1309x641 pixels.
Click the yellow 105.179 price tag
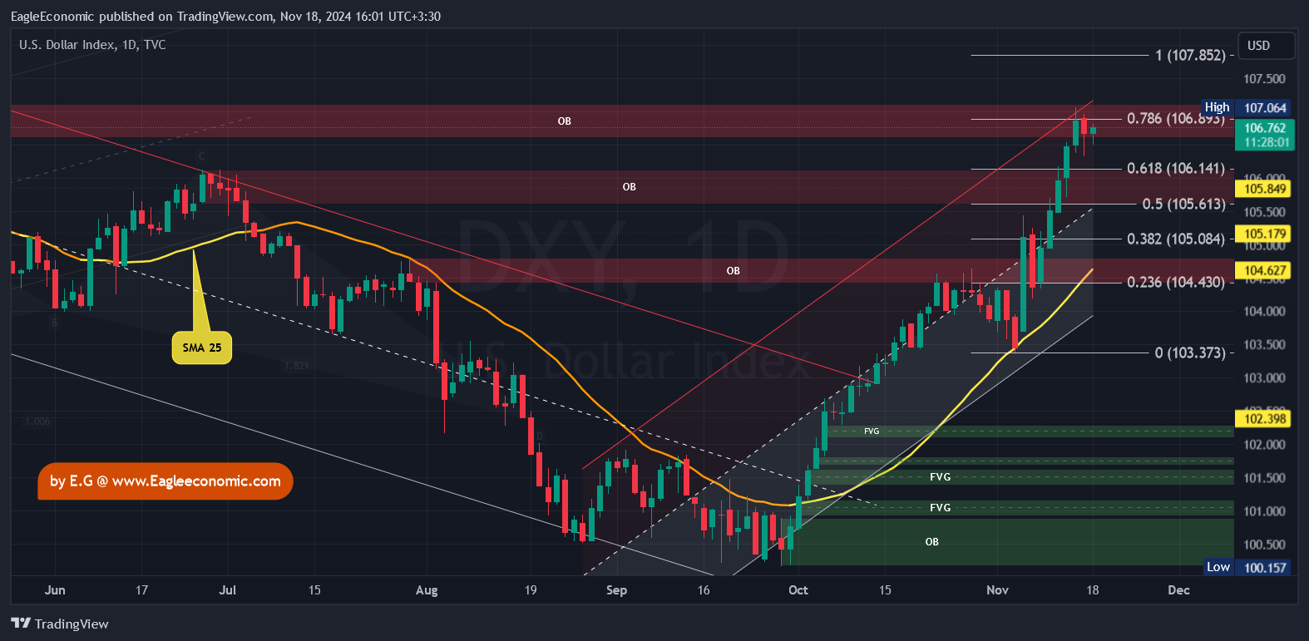(1265, 234)
